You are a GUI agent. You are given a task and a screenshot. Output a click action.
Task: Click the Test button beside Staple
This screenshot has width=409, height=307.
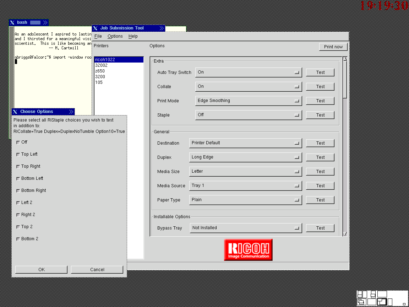pyautogui.click(x=320, y=115)
